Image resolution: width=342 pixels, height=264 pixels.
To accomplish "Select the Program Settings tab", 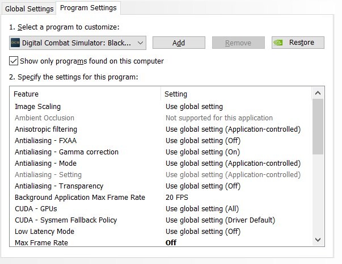I will coord(88,8).
